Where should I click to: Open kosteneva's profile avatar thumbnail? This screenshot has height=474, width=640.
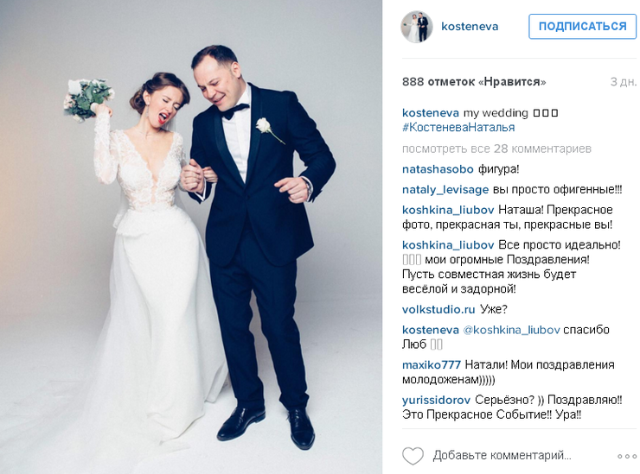[416, 27]
